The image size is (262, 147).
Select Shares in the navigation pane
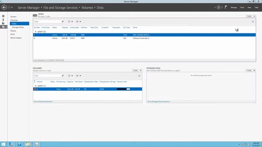point(13,31)
